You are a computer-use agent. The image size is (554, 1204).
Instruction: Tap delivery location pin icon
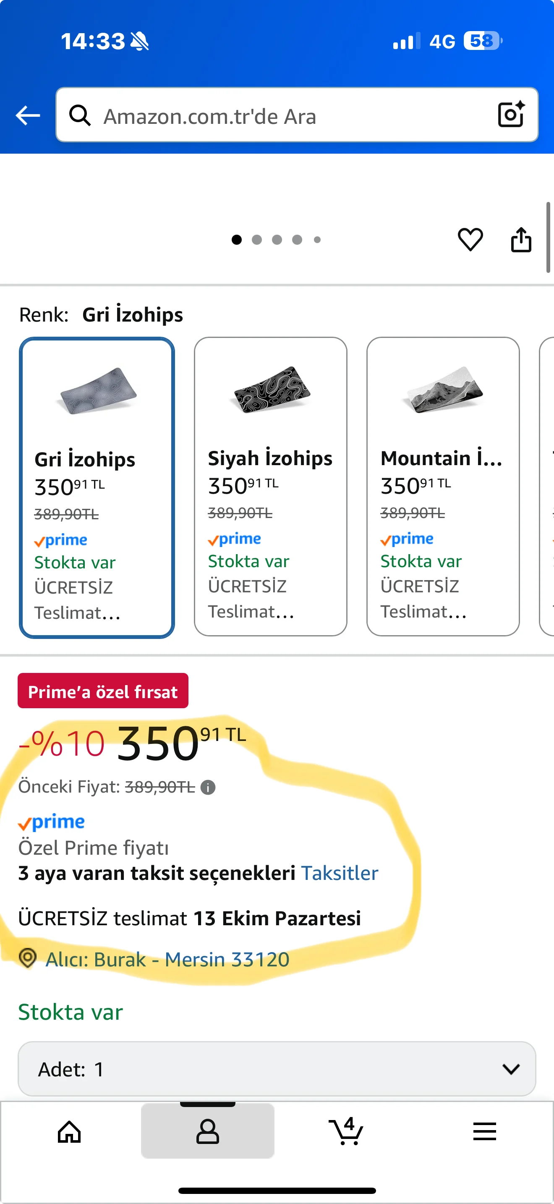click(28, 958)
